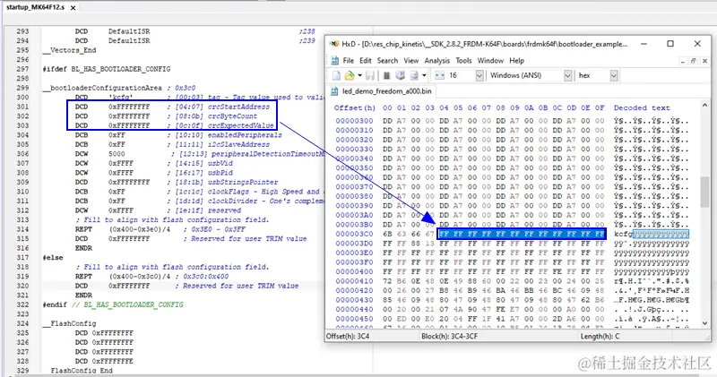Click the 00 column header in hex view
This screenshot has height=377, width=717.
click(x=387, y=107)
